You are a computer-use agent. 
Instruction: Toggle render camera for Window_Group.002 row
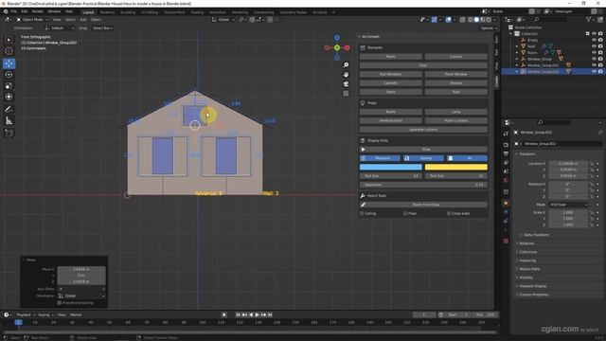coord(600,72)
